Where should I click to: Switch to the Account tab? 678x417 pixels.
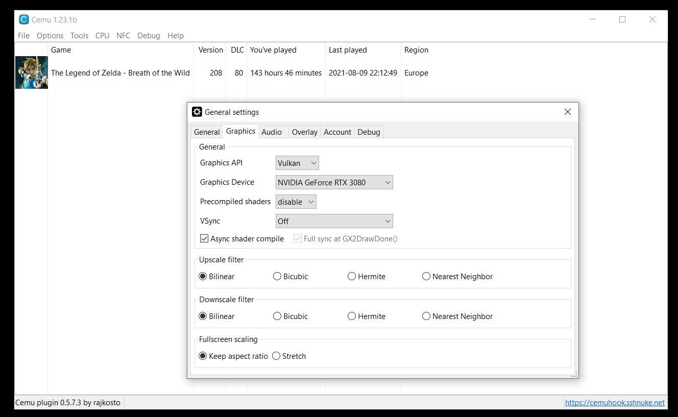337,132
